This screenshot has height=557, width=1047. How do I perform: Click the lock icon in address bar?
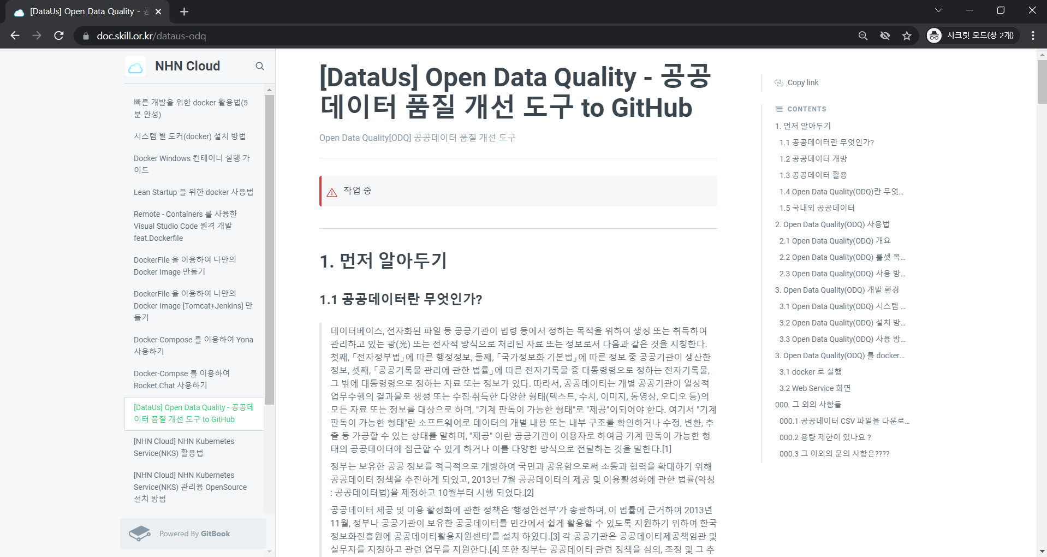click(86, 36)
